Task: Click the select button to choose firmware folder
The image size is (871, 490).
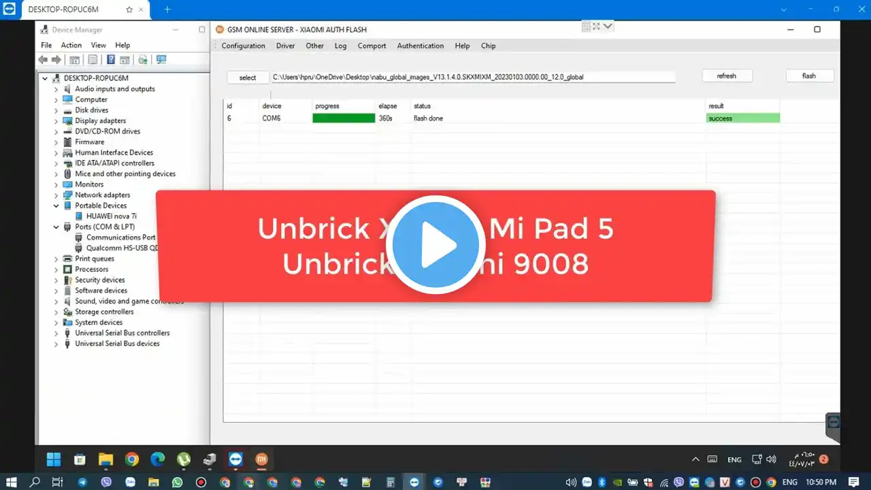Action: (x=248, y=78)
